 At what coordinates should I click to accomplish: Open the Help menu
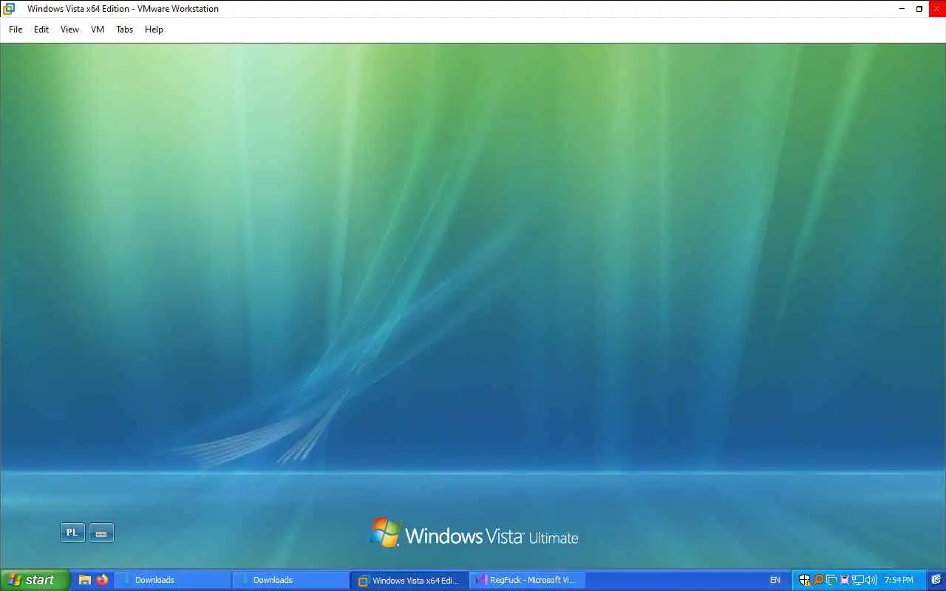[x=154, y=30]
